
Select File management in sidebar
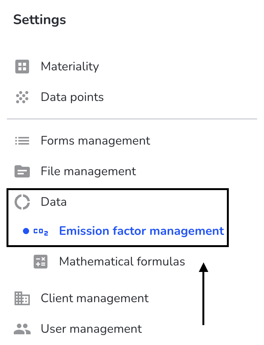coord(88,171)
